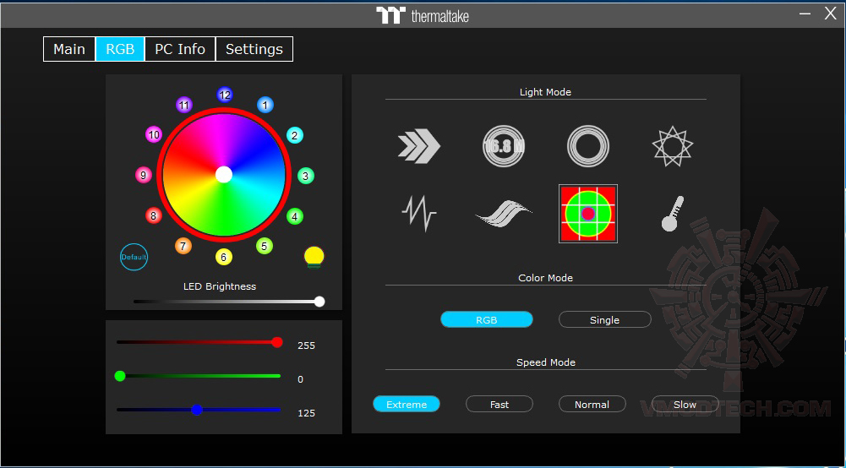Choose the 16.8M RGB Spectrum light mode

pyautogui.click(x=504, y=146)
